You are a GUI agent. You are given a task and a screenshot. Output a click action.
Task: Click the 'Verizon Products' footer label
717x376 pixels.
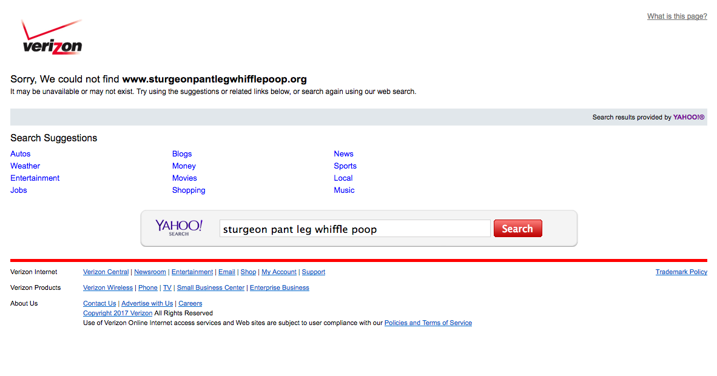[x=36, y=287]
